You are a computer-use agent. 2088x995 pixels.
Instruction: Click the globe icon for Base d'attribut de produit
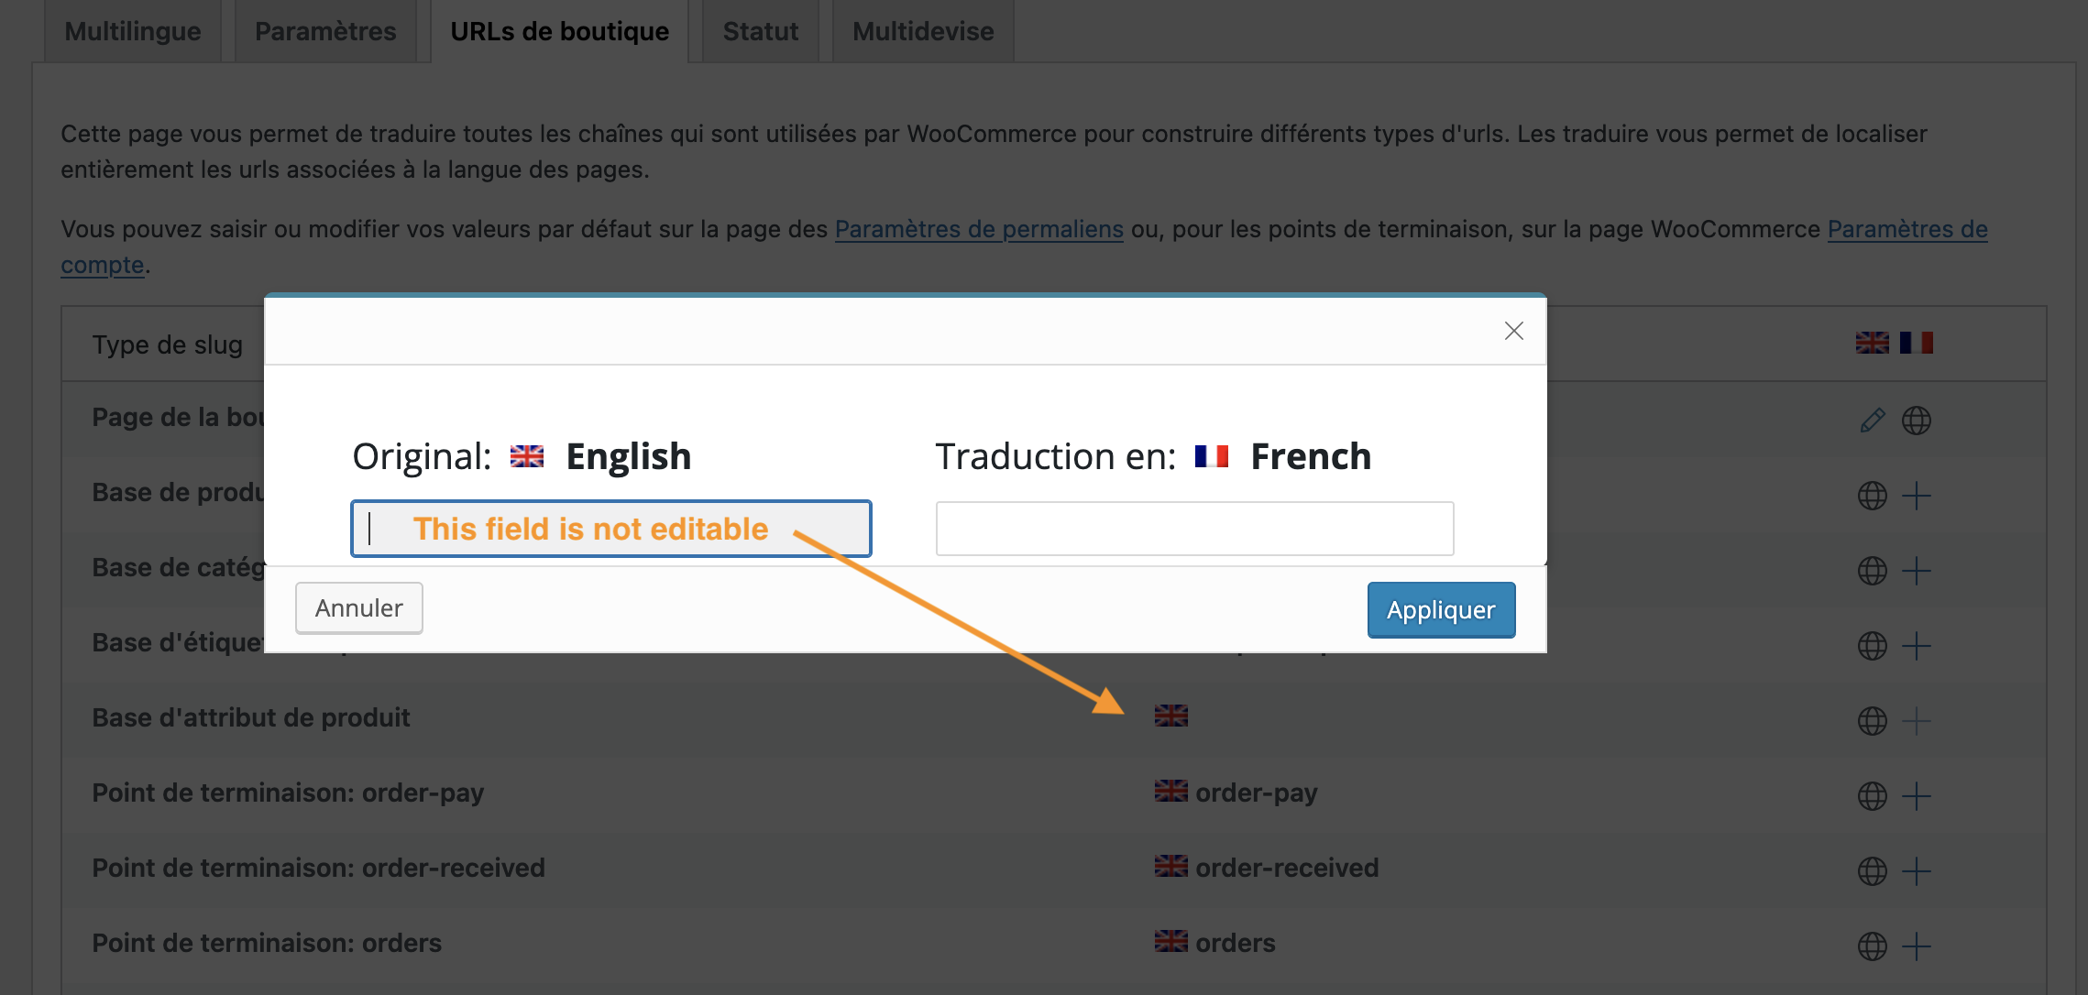(x=1872, y=721)
